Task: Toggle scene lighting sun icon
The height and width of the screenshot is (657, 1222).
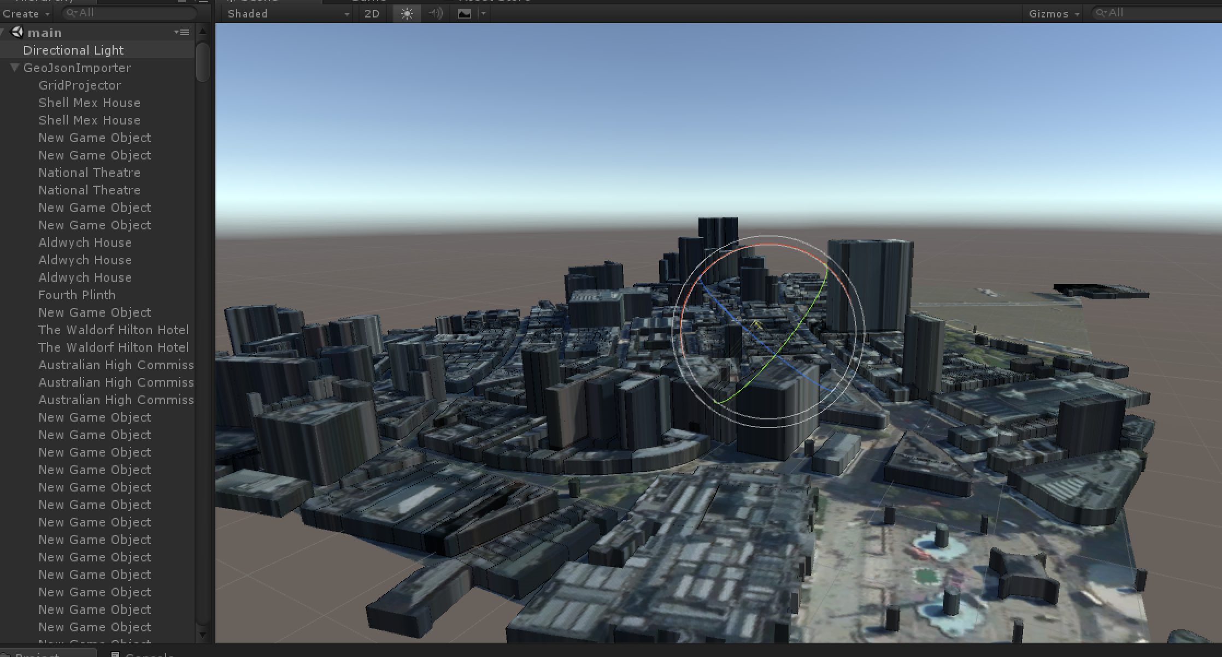Action: (x=407, y=14)
